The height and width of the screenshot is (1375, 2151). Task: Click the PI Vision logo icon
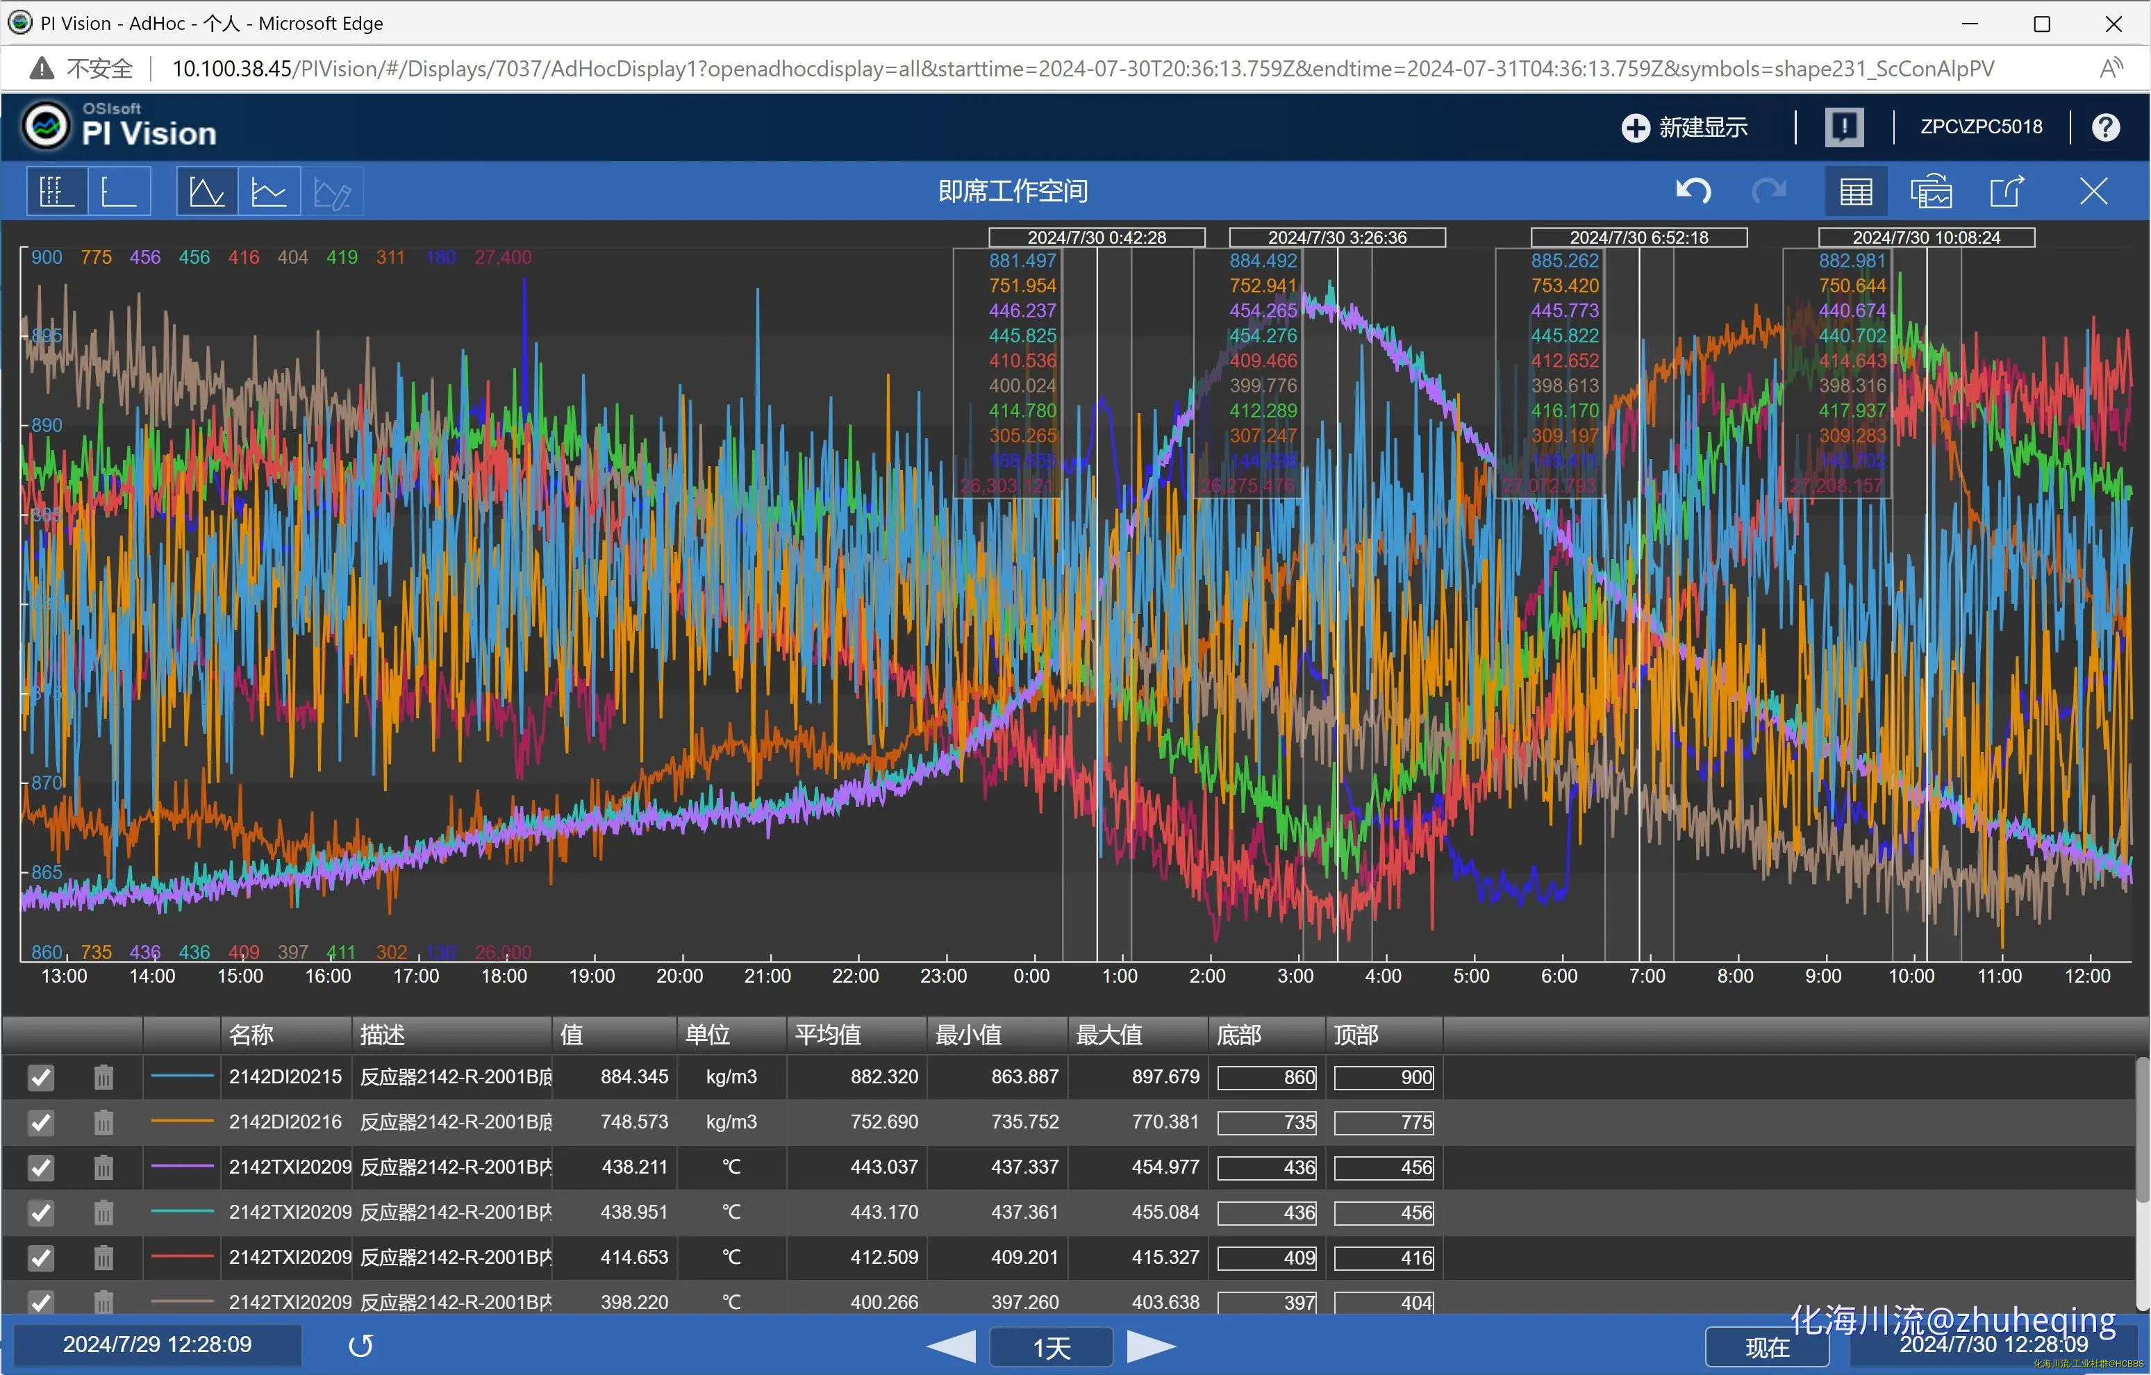[46, 126]
